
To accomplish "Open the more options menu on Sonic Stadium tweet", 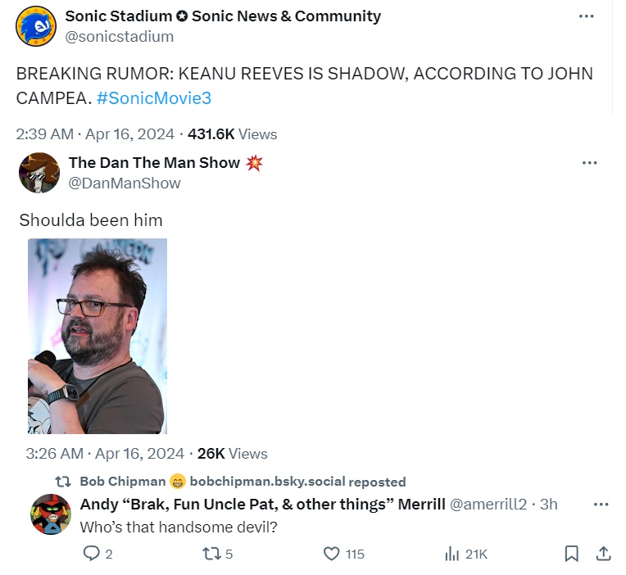I will point(586,16).
